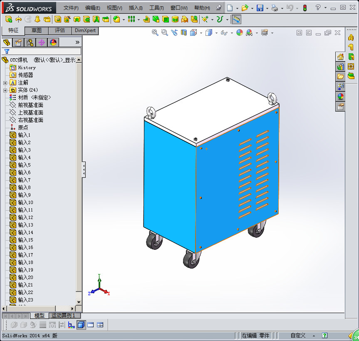
Task: Open the Apply Scene globe icon
Action: 249,32
